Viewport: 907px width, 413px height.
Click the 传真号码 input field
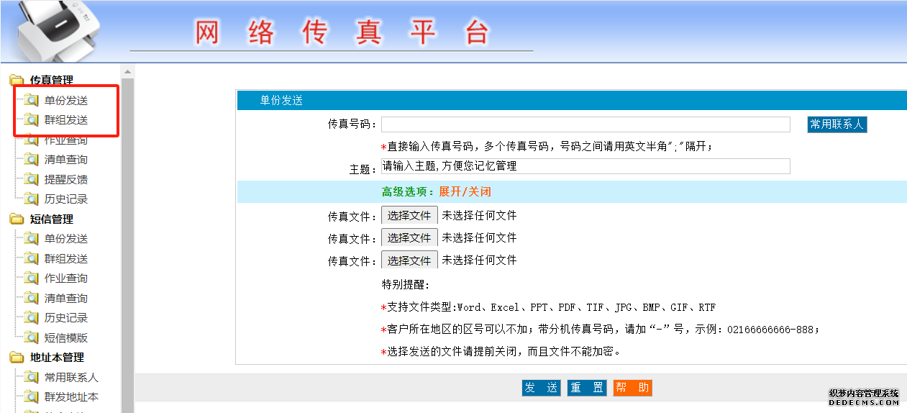point(585,124)
